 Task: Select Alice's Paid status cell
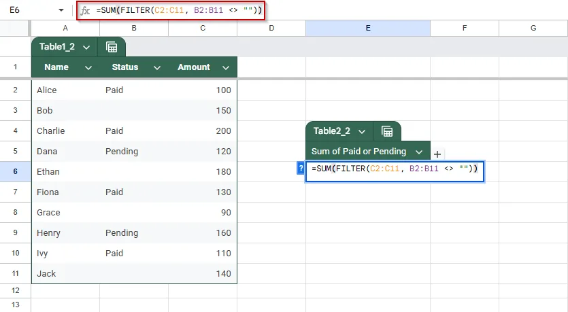134,90
